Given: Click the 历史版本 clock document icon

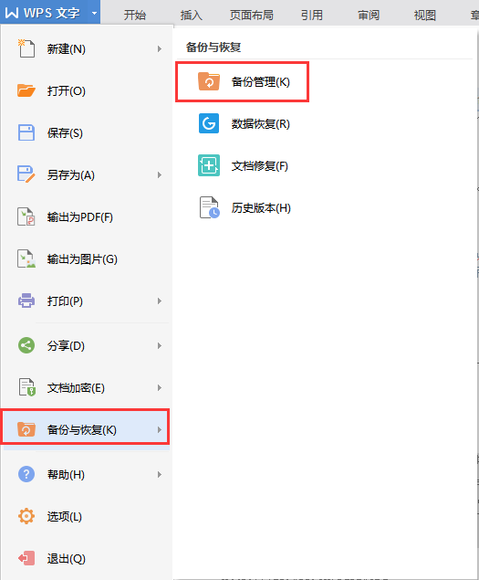Looking at the screenshot, I should pyautogui.click(x=210, y=207).
